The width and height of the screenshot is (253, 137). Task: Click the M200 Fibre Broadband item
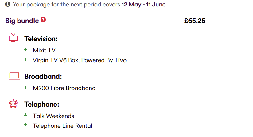[x=64, y=88]
